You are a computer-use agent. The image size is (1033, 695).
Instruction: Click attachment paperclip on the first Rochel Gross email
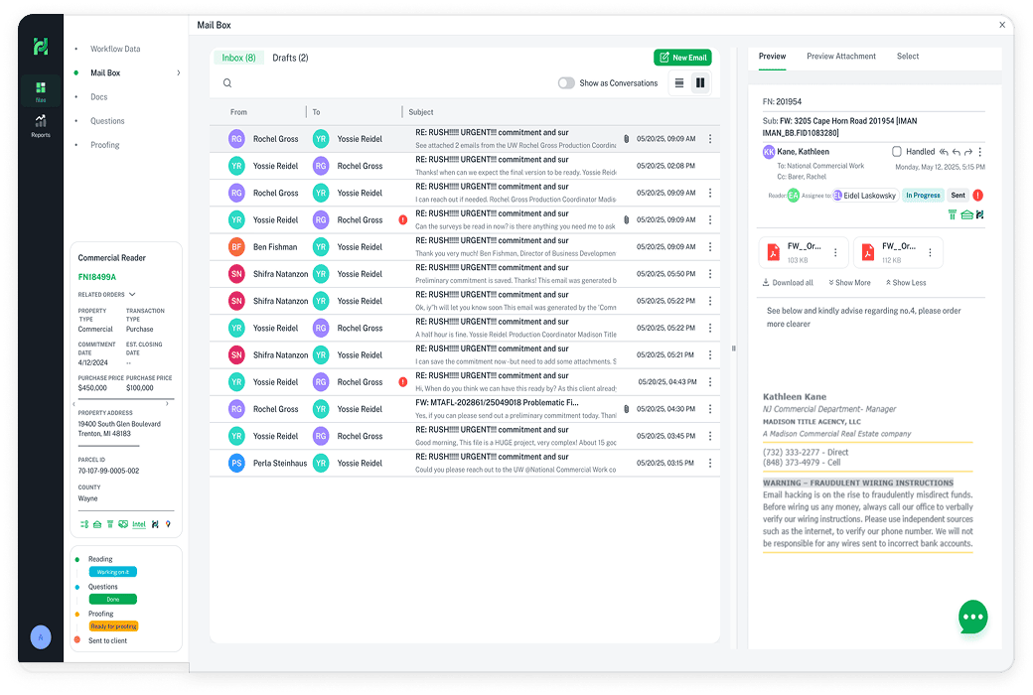pos(626,139)
